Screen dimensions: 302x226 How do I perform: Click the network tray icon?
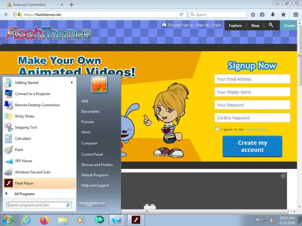(x=265, y=220)
